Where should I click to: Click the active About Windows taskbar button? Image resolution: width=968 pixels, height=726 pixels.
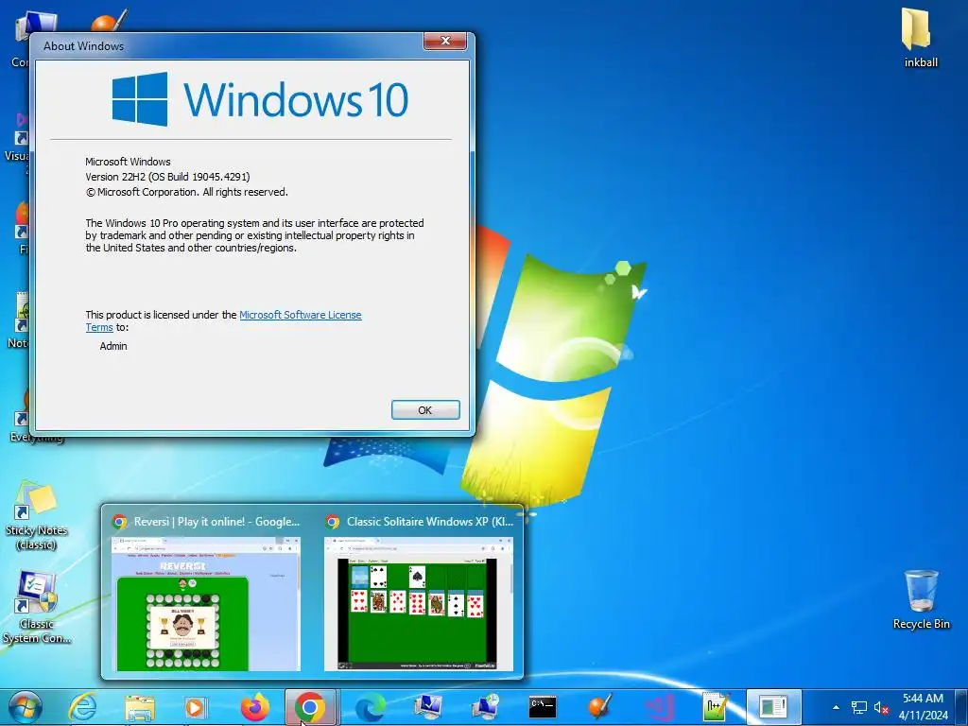click(773, 707)
